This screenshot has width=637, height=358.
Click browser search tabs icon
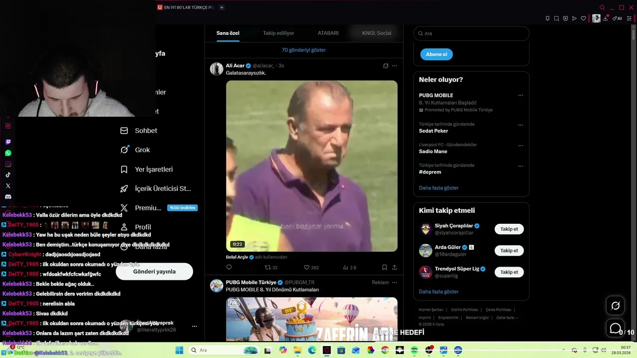click(602, 7)
